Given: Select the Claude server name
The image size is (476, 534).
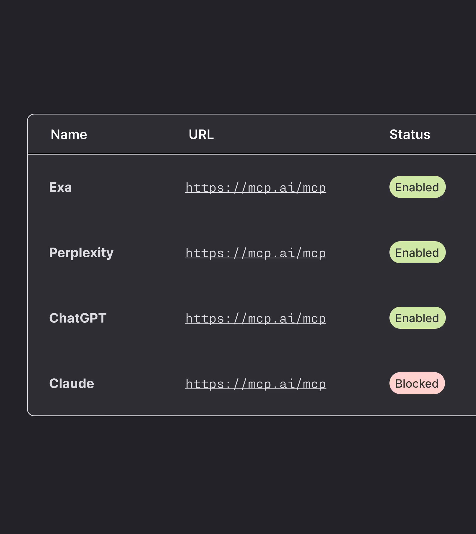Looking at the screenshot, I should pyautogui.click(x=72, y=384).
